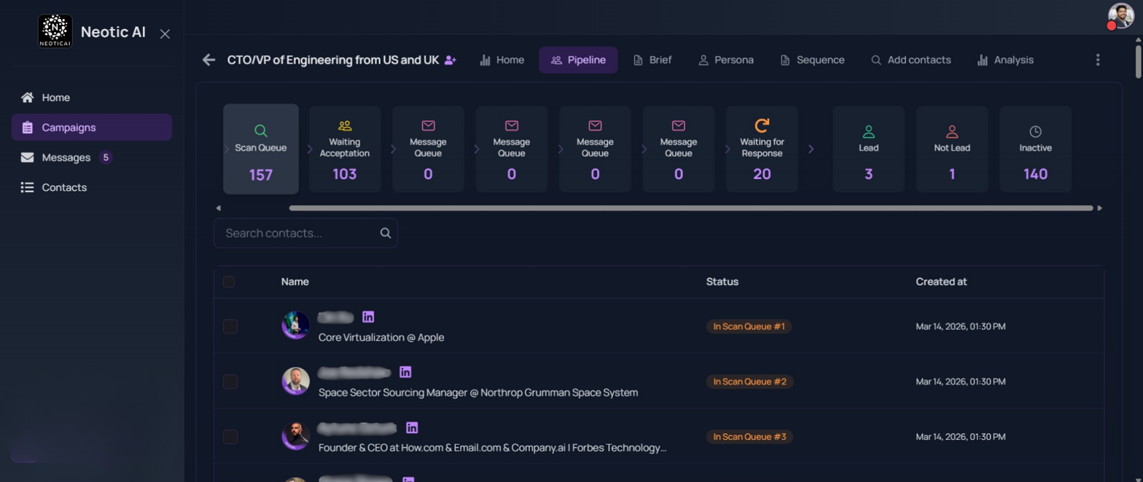Switch to the Brief tab
The image size is (1143, 482).
652,60
